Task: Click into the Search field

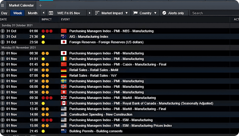Action: tap(214, 13)
